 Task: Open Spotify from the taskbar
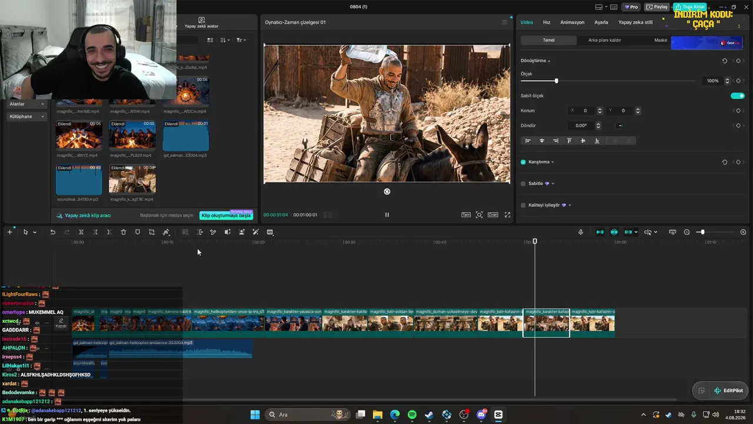click(412, 415)
